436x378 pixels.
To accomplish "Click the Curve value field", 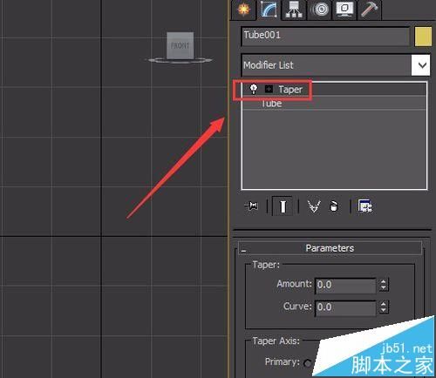I will [346, 307].
